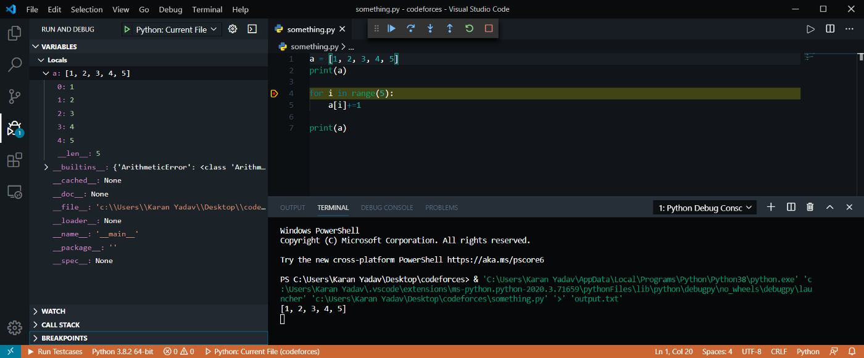Open launch.json with the gear icon
Viewport: 864px width, 358px height.
233,29
